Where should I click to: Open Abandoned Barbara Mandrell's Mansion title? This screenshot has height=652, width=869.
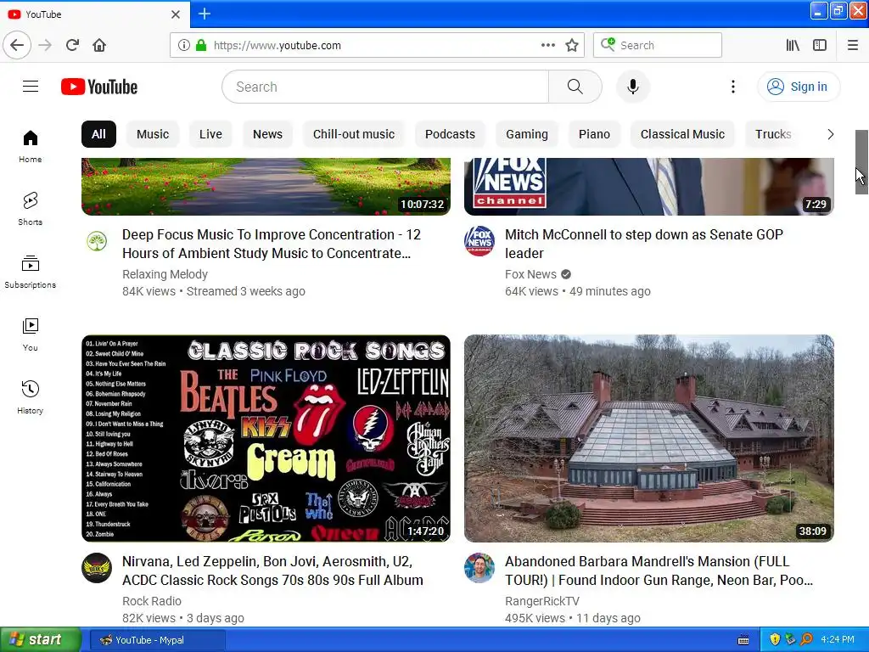(x=659, y=570)
